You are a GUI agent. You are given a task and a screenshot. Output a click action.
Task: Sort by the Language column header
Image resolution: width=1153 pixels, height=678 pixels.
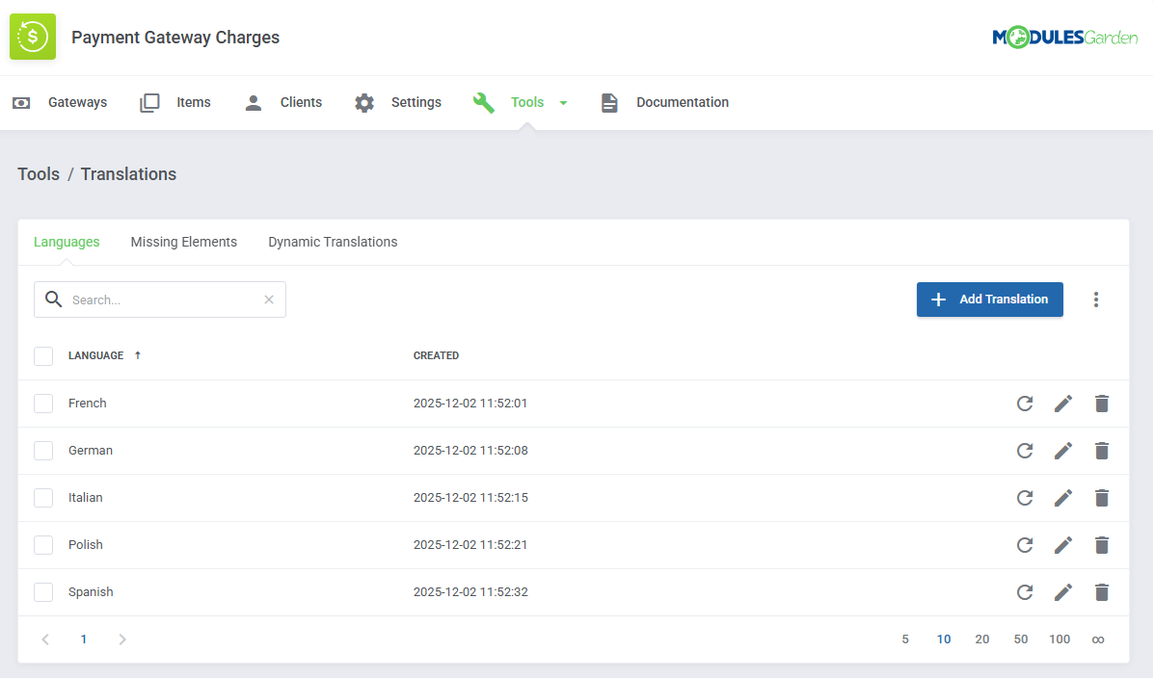click(96, 355)
